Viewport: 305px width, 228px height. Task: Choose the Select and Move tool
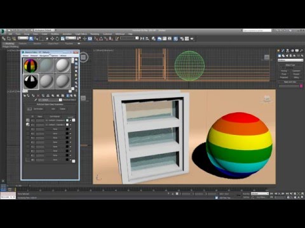[x=52, y=39]
